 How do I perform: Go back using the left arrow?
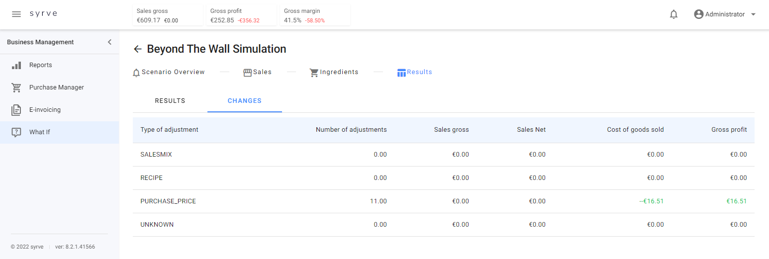tap(138, 49)
